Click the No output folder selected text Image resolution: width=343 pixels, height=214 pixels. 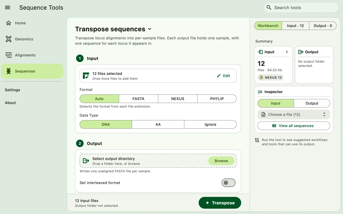click(312, 64)
